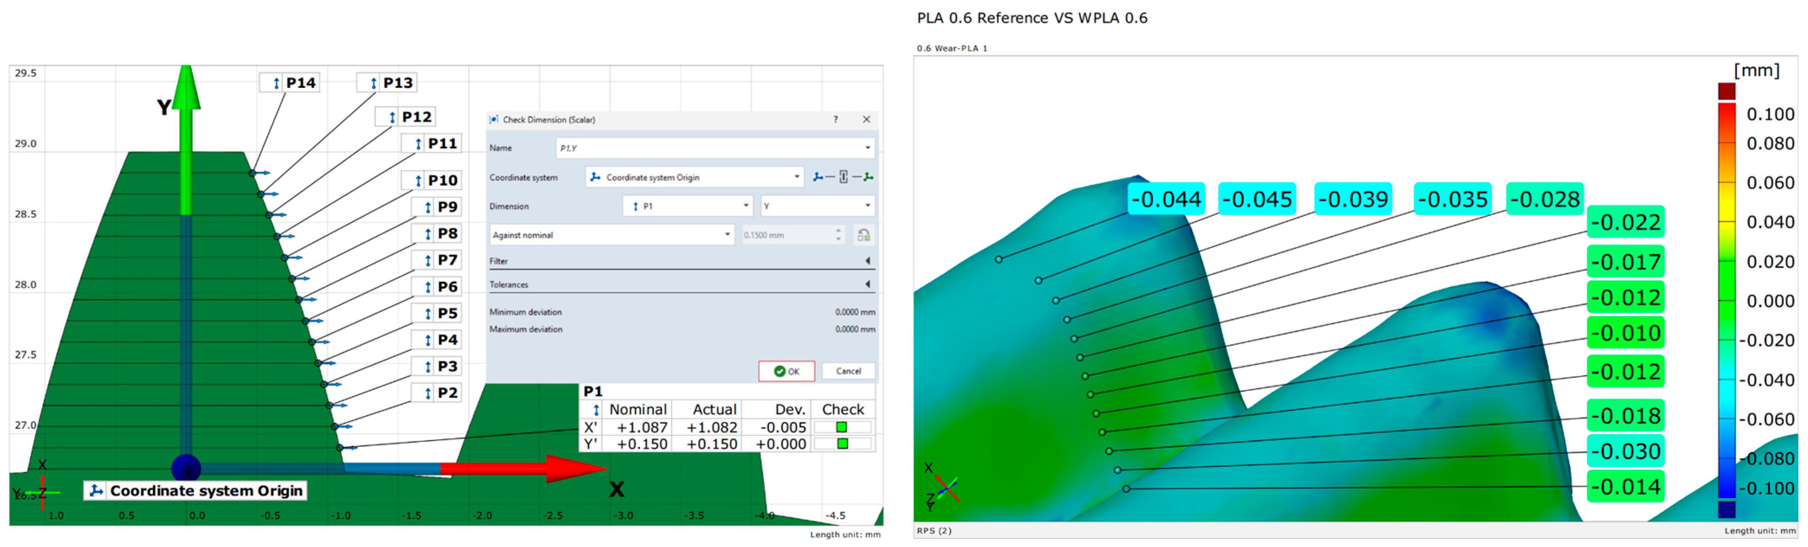Click the lock icon beside 0.1500 mm

point(863,235)
